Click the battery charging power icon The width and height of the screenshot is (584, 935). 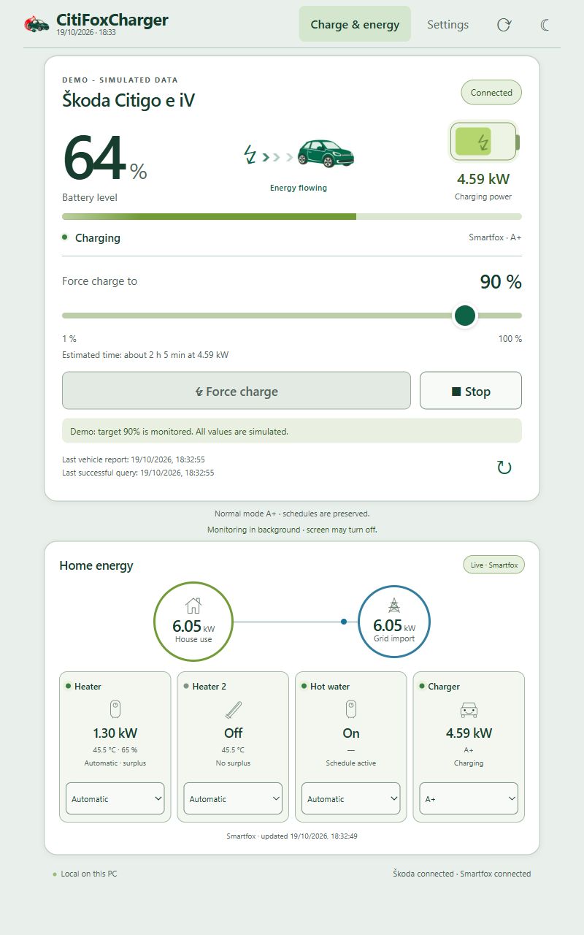[x=484, y=142]
